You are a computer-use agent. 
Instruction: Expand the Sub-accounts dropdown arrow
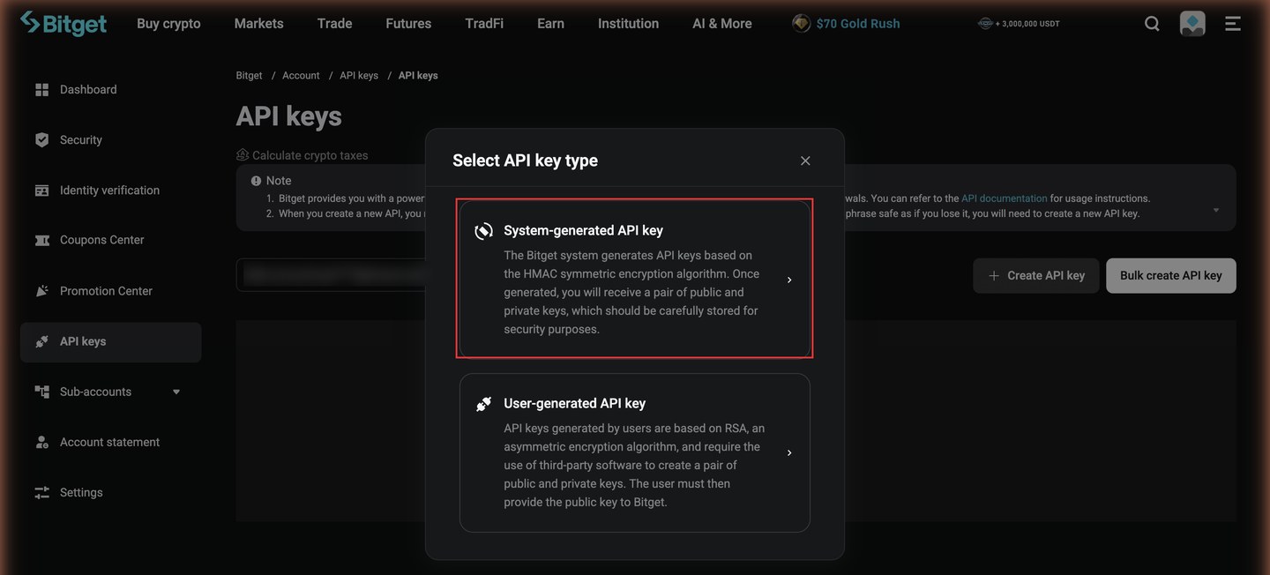[x=176, y=392]
